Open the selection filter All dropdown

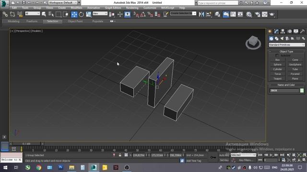coord(33,13)
